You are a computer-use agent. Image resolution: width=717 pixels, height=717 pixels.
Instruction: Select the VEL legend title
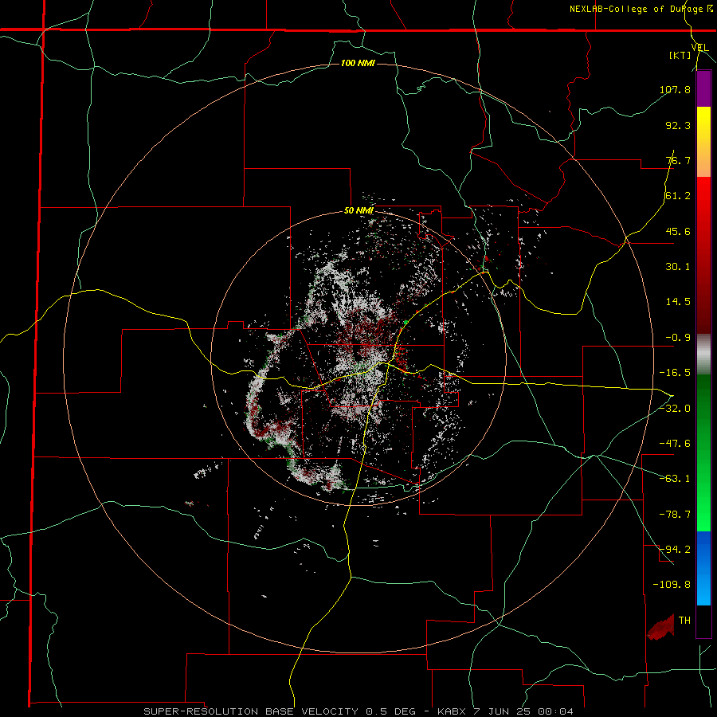(x=699, y=48)
